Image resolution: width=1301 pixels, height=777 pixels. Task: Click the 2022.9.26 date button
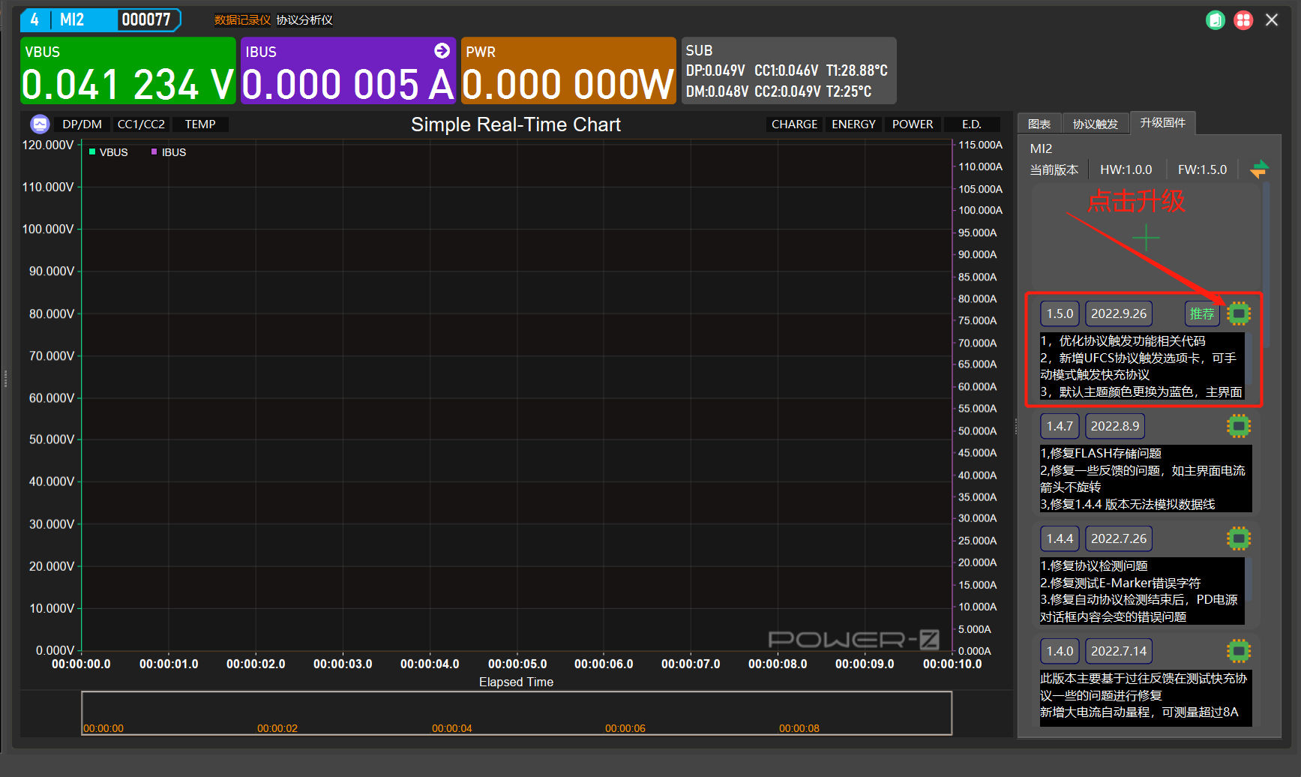pyautogui.click(x=1119, y=313)
